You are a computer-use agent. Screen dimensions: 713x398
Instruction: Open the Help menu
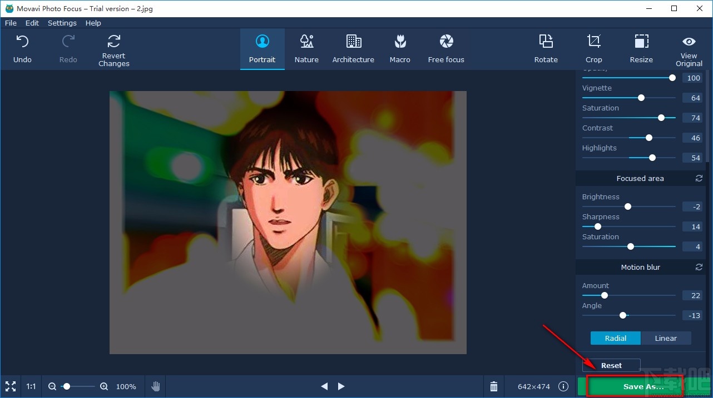point(93,23)
